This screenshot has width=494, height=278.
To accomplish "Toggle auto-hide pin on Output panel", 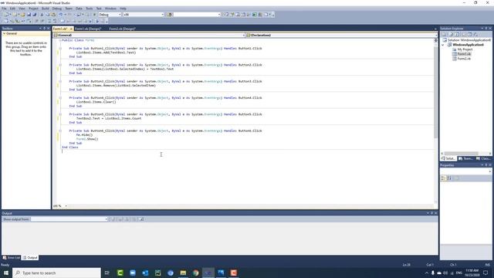I will pyautogui.click(x=431, y=213).
